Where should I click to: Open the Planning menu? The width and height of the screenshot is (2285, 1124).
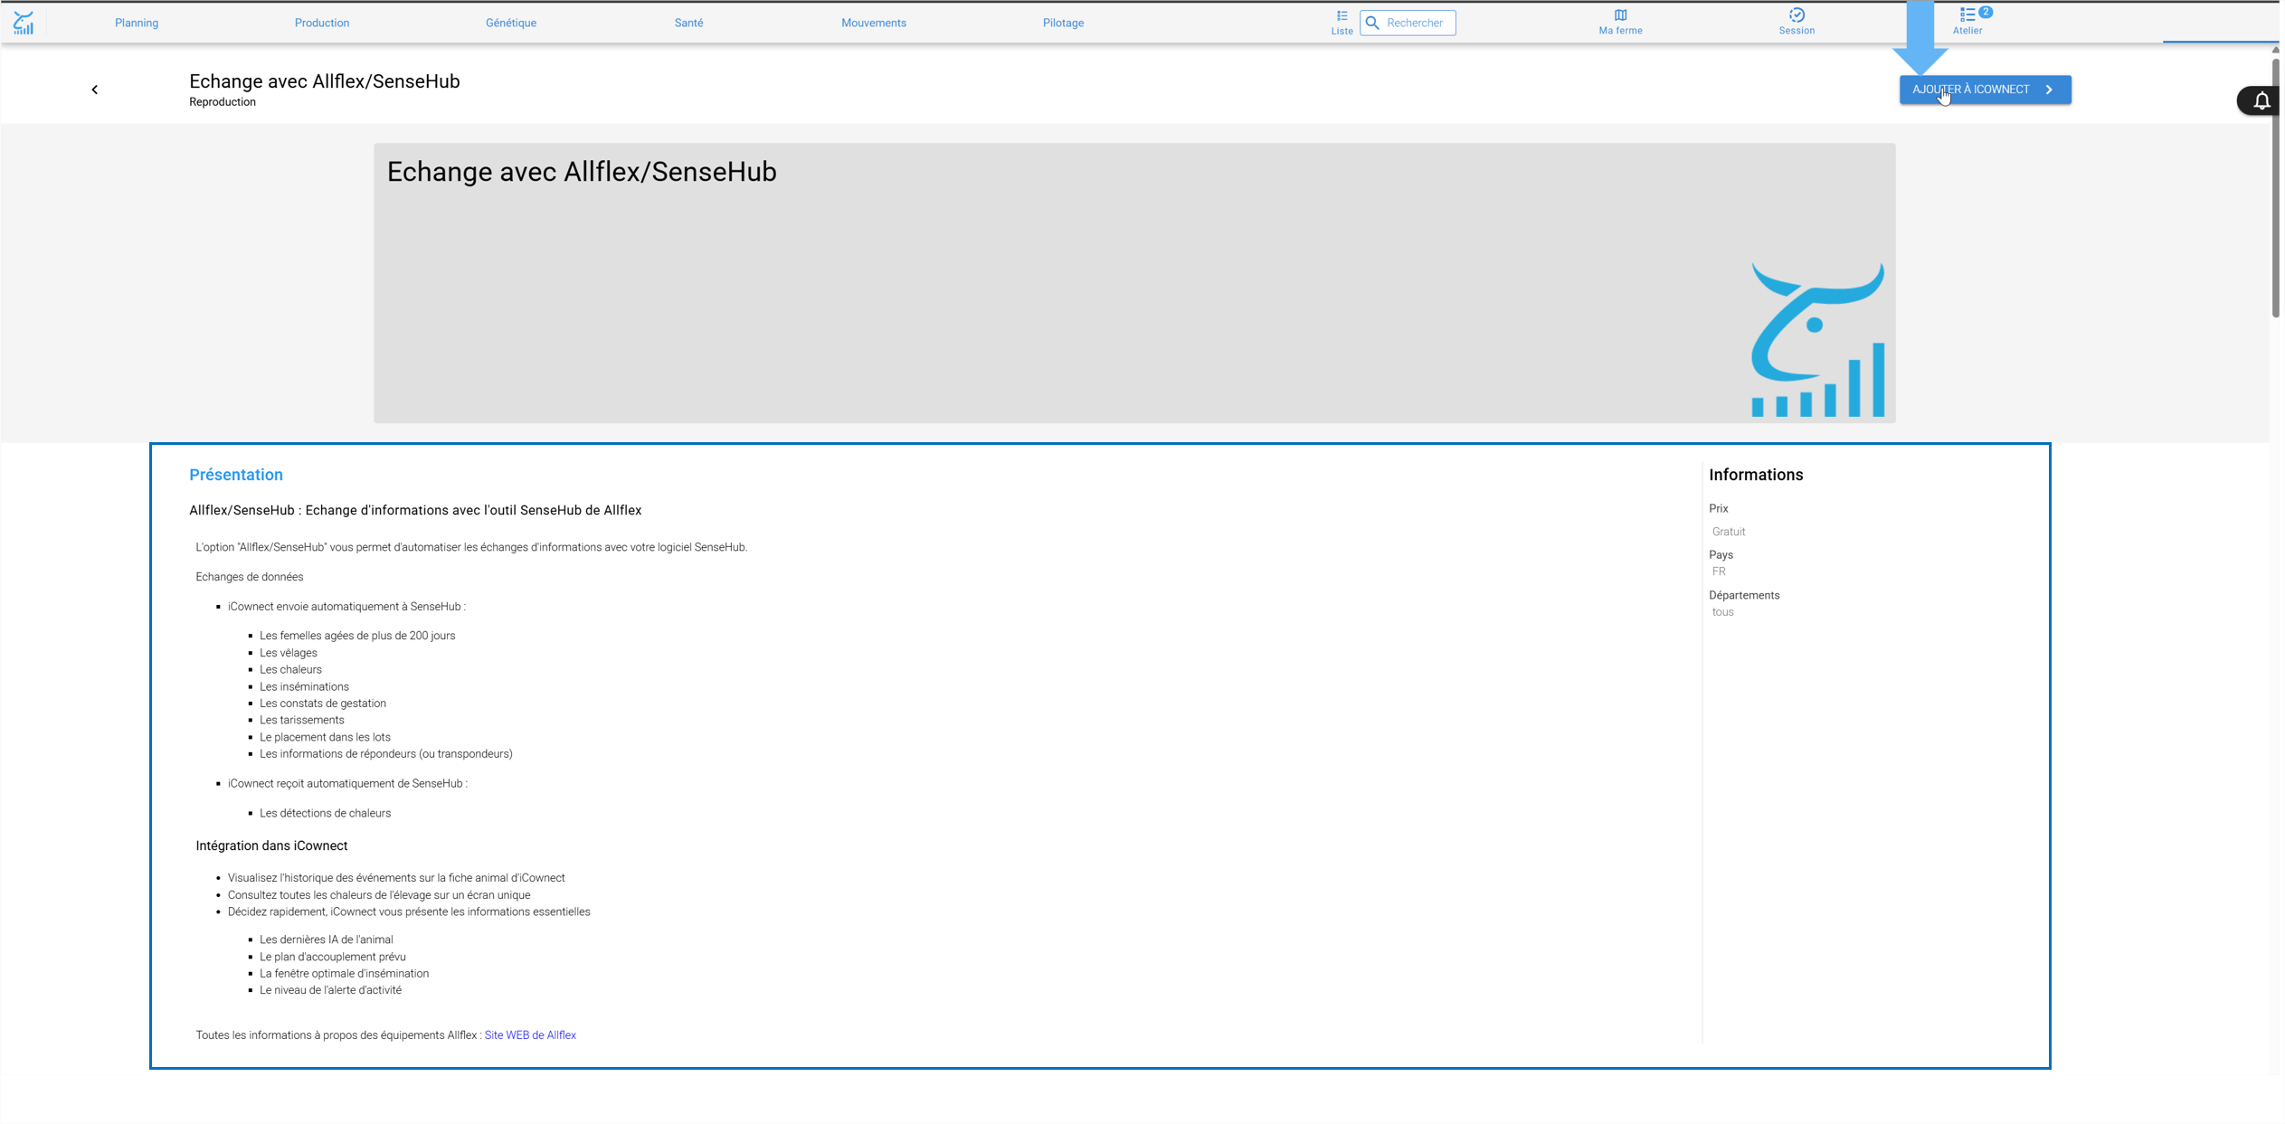[x=137, y=23]
